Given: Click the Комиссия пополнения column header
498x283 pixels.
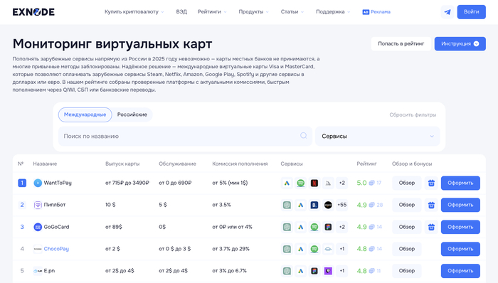Looking at the screenshot, I should coord(240,164).
